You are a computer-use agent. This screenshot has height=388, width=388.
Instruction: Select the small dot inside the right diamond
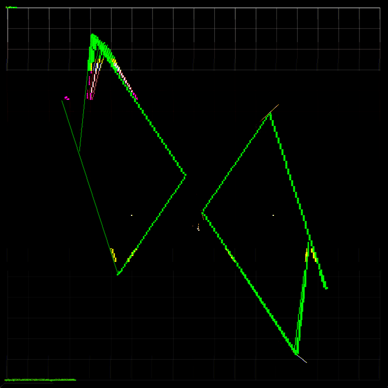click(273, 215)
